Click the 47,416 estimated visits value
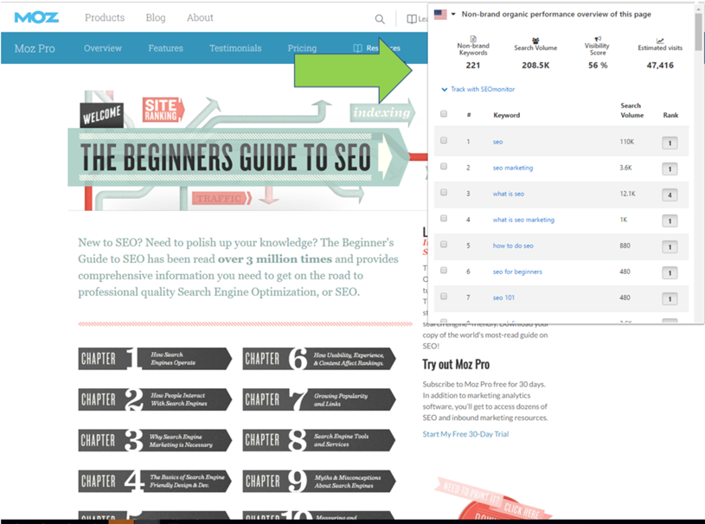The width and height of the screenshot is (705, 524). (x=660, y=66)
